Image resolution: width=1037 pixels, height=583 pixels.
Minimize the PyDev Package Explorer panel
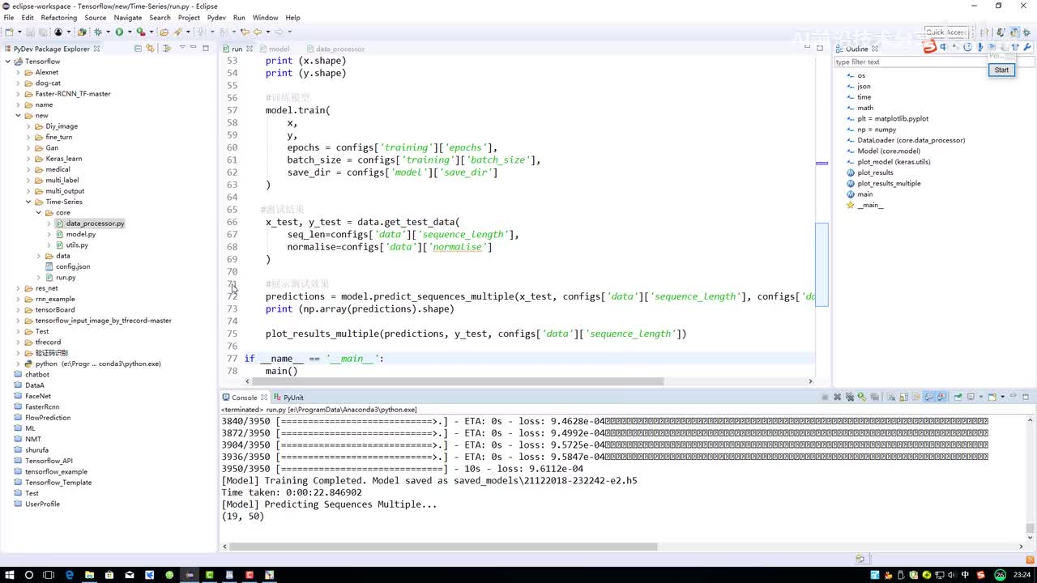[x=194, y=49]
